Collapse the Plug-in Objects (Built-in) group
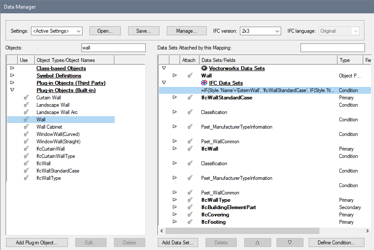 [x=12, y=90]
